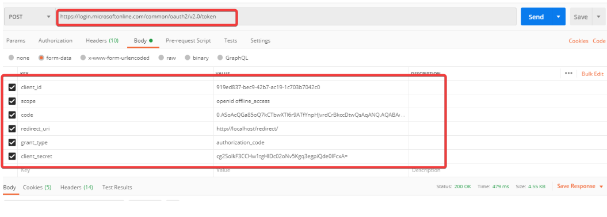The width and height of the screenshot is (607, 217).
Task: Open the Headers (10) request tab
Action: 102,40
